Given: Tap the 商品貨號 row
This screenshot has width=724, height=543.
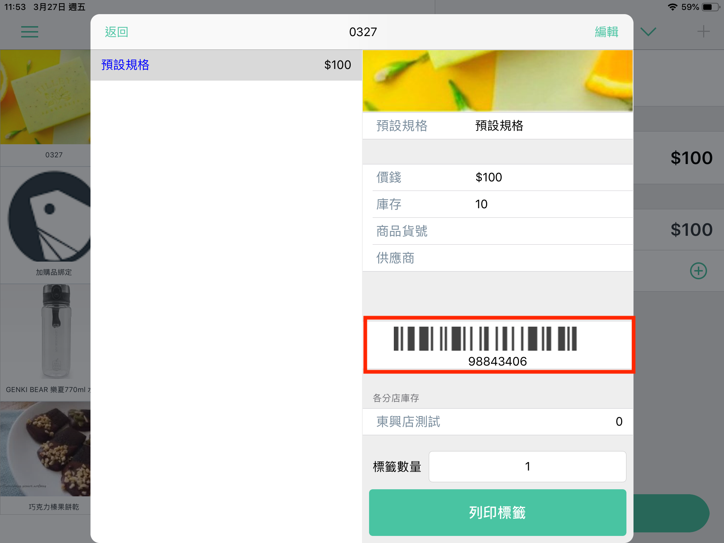Looking at the screenshot, I should pyautogui.click(x=497, y=231).
